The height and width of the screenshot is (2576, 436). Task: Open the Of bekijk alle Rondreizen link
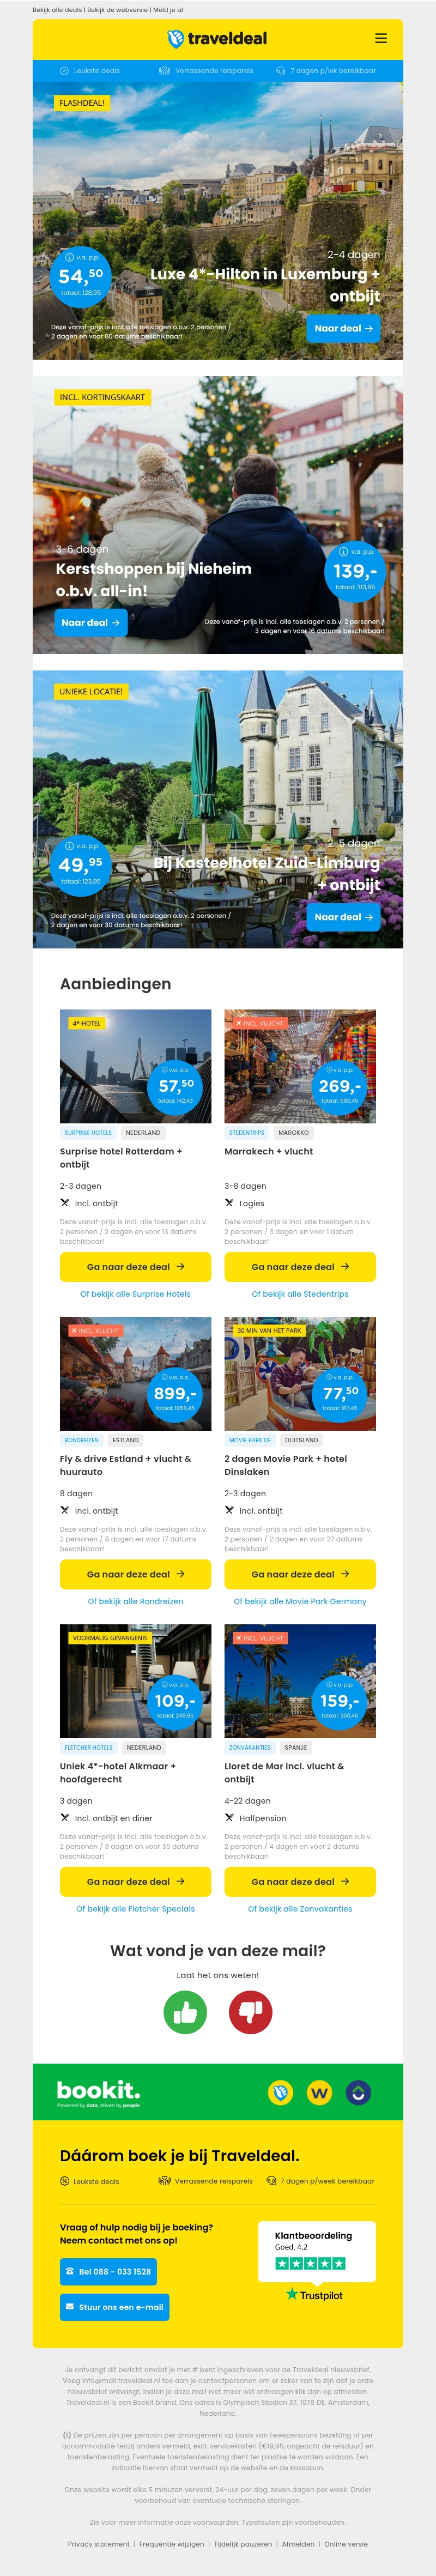(x=135, y=1601)
